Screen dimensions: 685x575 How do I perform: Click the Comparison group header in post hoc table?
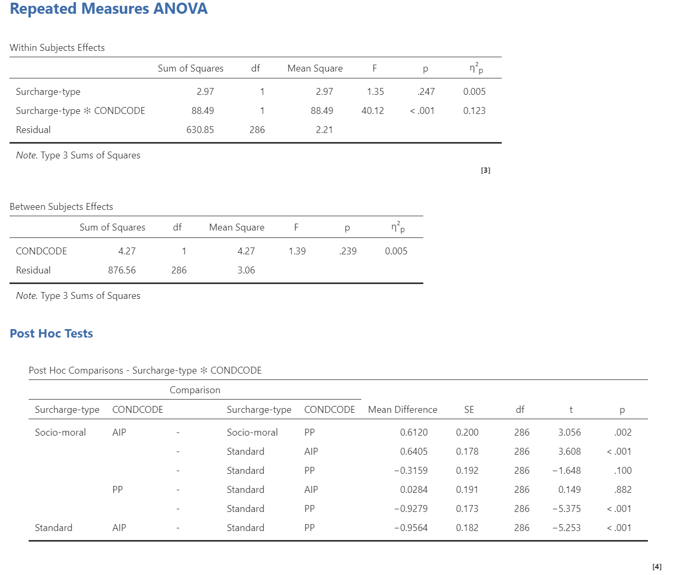coord(195,390)
